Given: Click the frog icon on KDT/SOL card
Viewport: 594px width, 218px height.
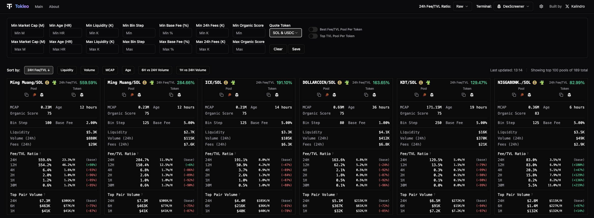Looking at the screenshot, I should click(428, 83).
